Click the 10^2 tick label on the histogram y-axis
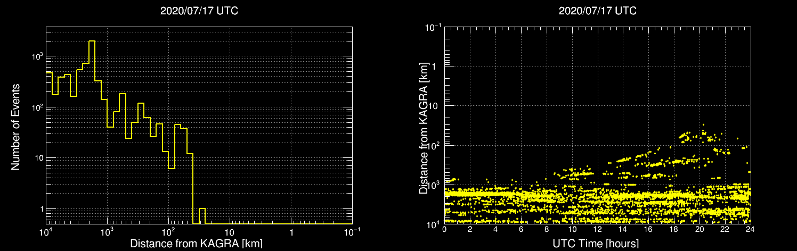Screen dimensions: 797x251 [38, 107]
